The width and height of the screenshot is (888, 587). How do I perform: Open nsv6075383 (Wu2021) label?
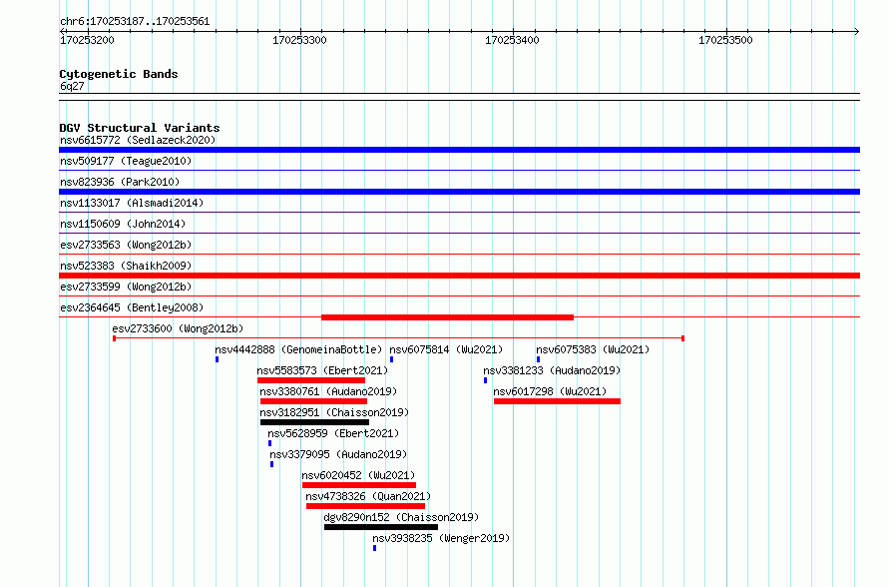pos(593,349)
